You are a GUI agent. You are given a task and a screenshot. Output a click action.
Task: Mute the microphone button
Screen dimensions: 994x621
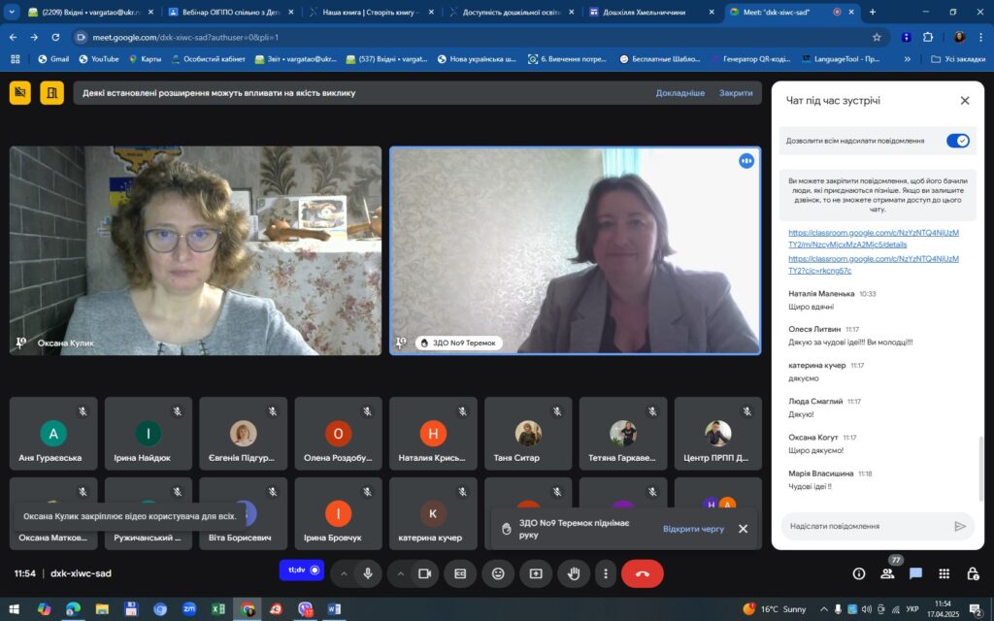coord(368,573)
